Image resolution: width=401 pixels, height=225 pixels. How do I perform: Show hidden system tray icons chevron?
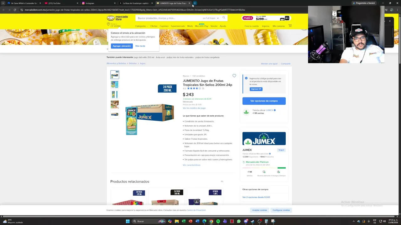pyautogui.click(x=354, y=221)
